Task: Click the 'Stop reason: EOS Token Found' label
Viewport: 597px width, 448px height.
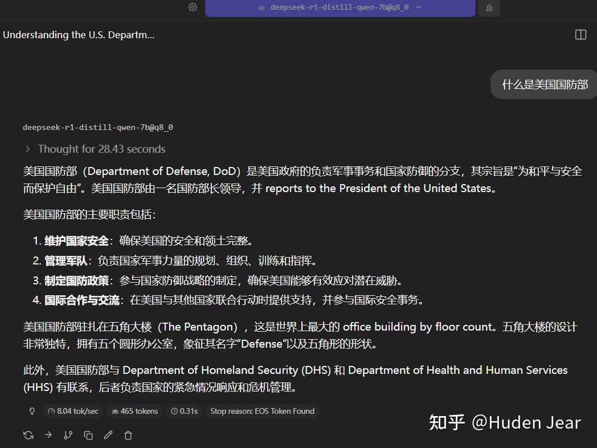Action: coord(263,411)
